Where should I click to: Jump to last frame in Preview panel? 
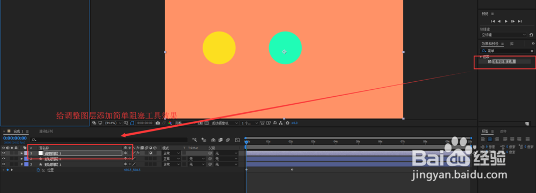519,21
